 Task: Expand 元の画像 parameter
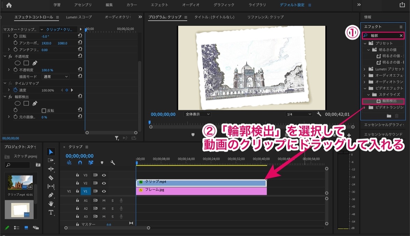point(9,117)
